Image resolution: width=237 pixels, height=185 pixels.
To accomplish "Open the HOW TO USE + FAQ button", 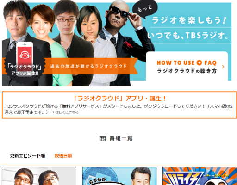I will pos(187,66).
